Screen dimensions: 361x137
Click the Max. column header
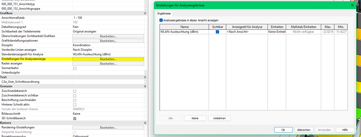(x=327, y=27)
